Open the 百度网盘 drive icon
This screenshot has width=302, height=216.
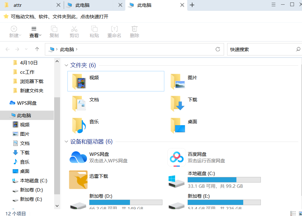176,157
